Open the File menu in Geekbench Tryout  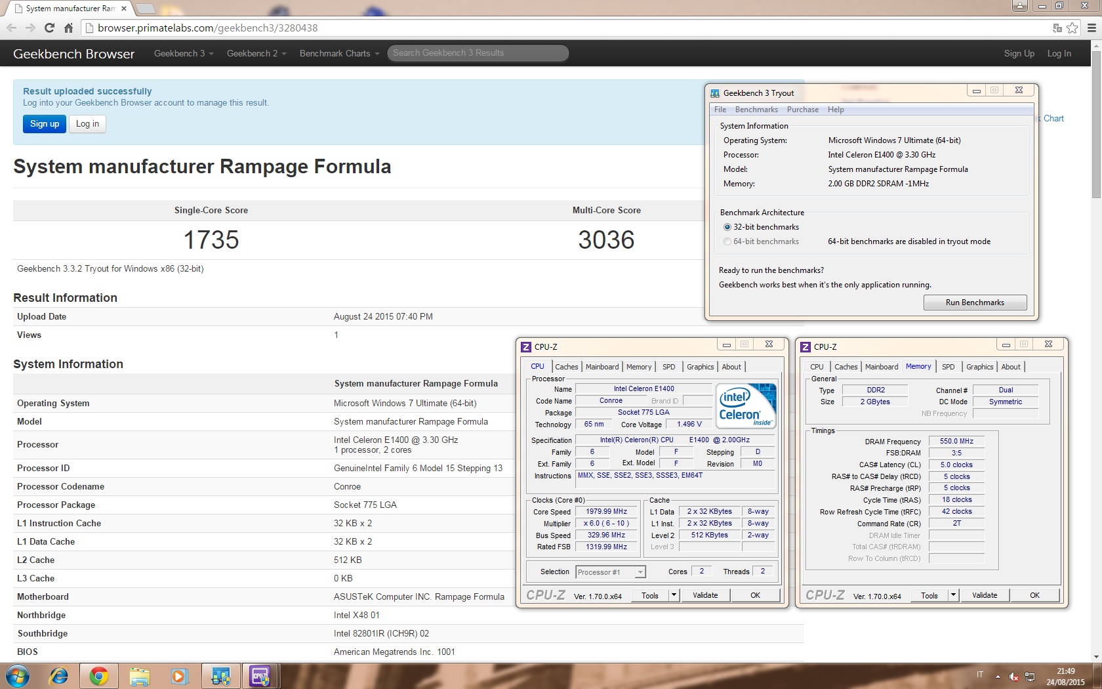coord(720,110)
